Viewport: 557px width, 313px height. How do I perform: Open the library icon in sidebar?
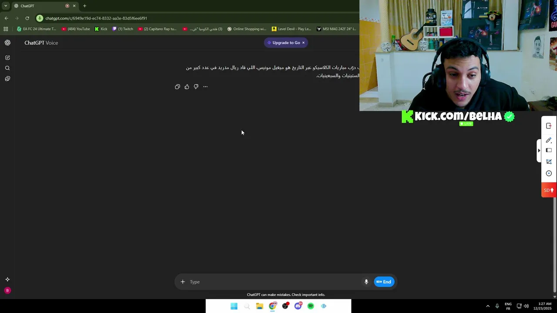(7, 79)
